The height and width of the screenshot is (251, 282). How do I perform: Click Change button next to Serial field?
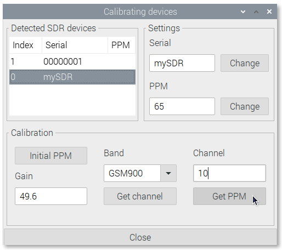point(245,63)
